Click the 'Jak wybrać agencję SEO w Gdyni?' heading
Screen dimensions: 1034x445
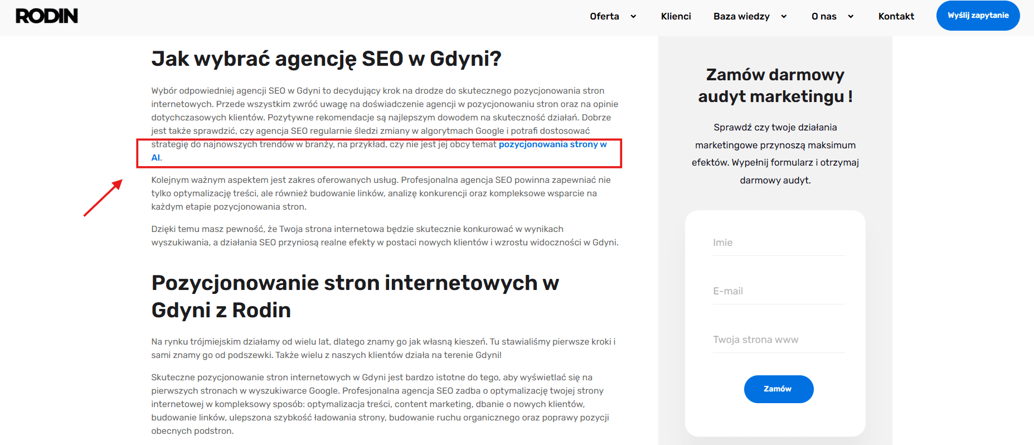(326, 59)
